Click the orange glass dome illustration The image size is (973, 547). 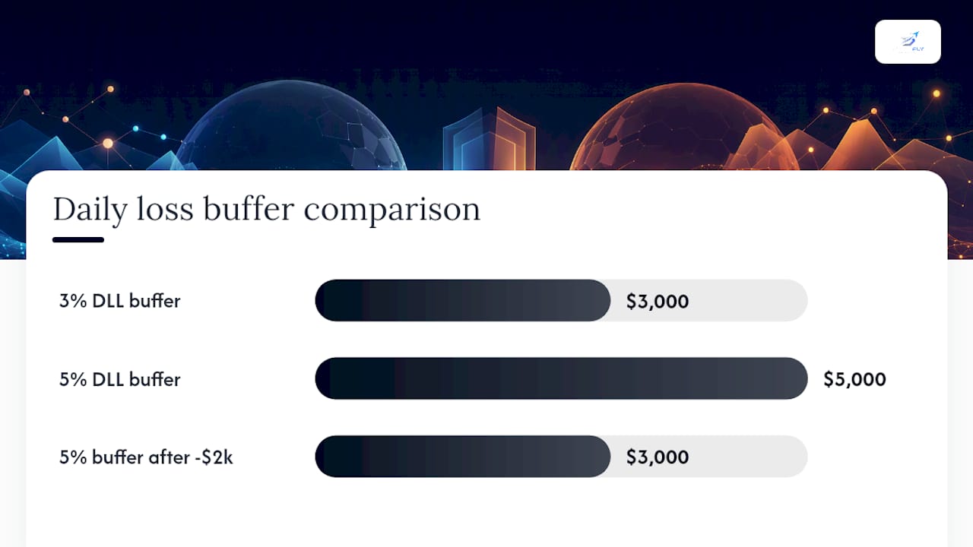click(x=683, y=128)
